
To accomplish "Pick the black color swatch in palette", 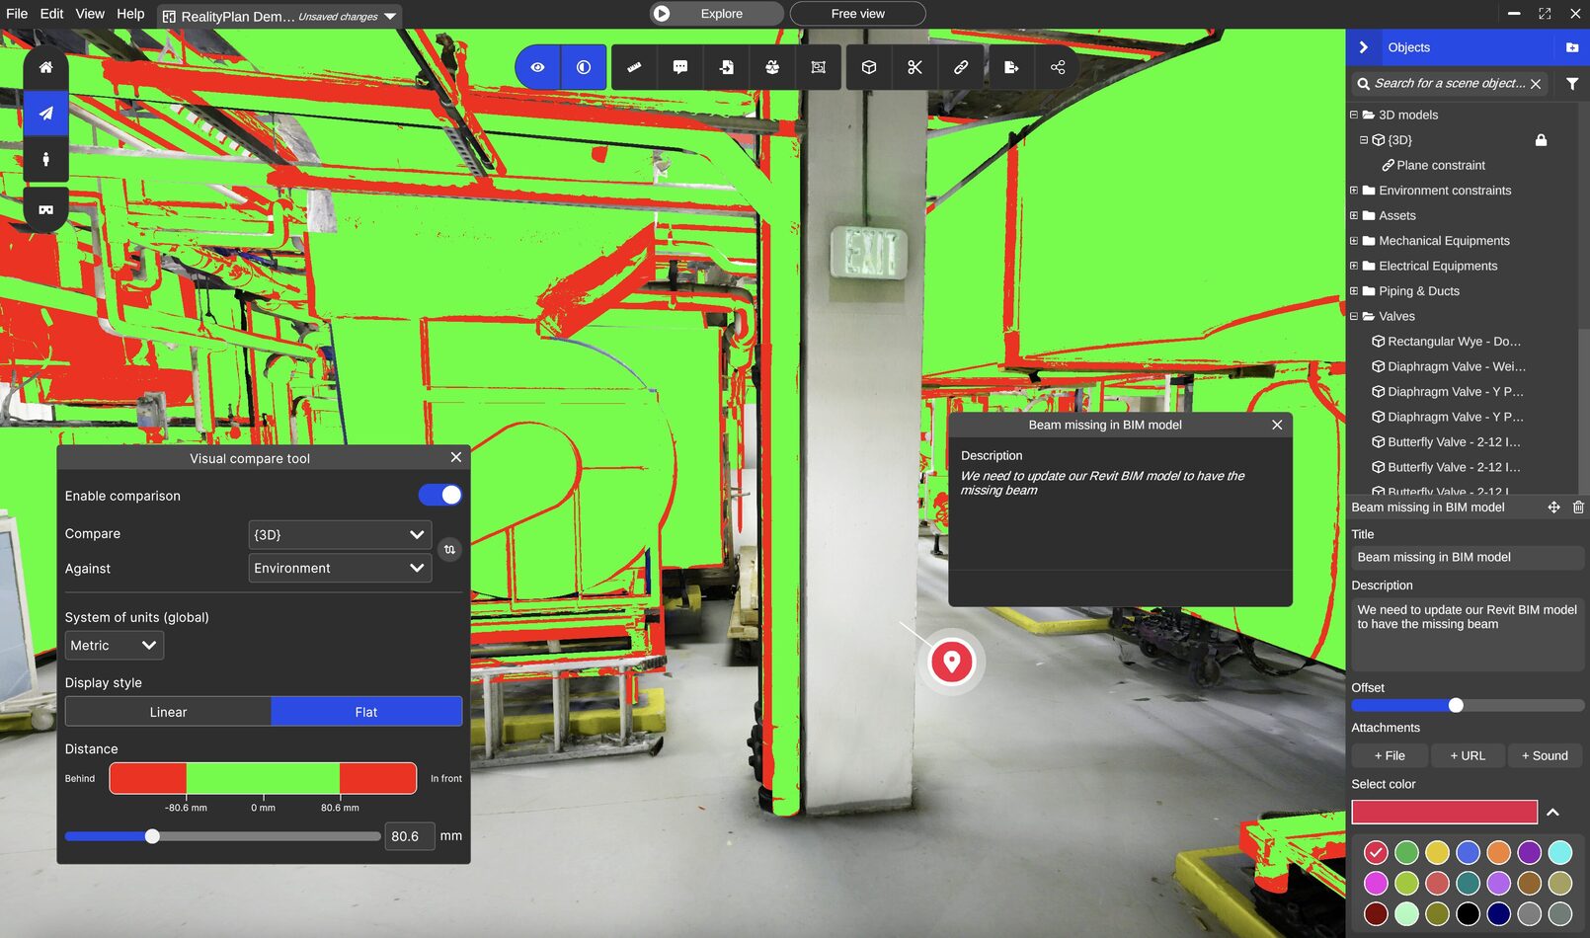I will click(1468, 913).
